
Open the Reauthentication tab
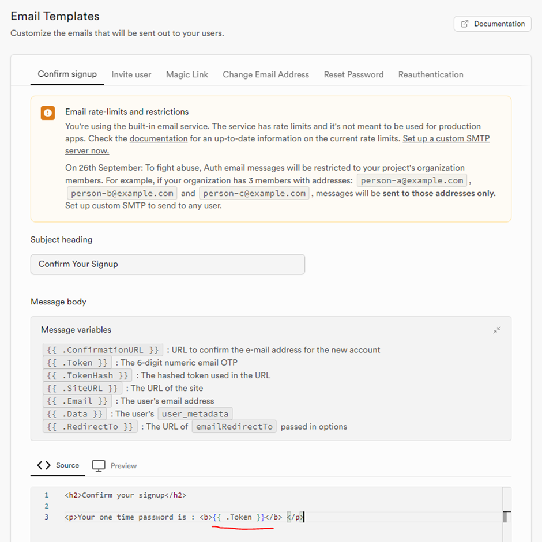pyautogui.click(x=431, y=74)
